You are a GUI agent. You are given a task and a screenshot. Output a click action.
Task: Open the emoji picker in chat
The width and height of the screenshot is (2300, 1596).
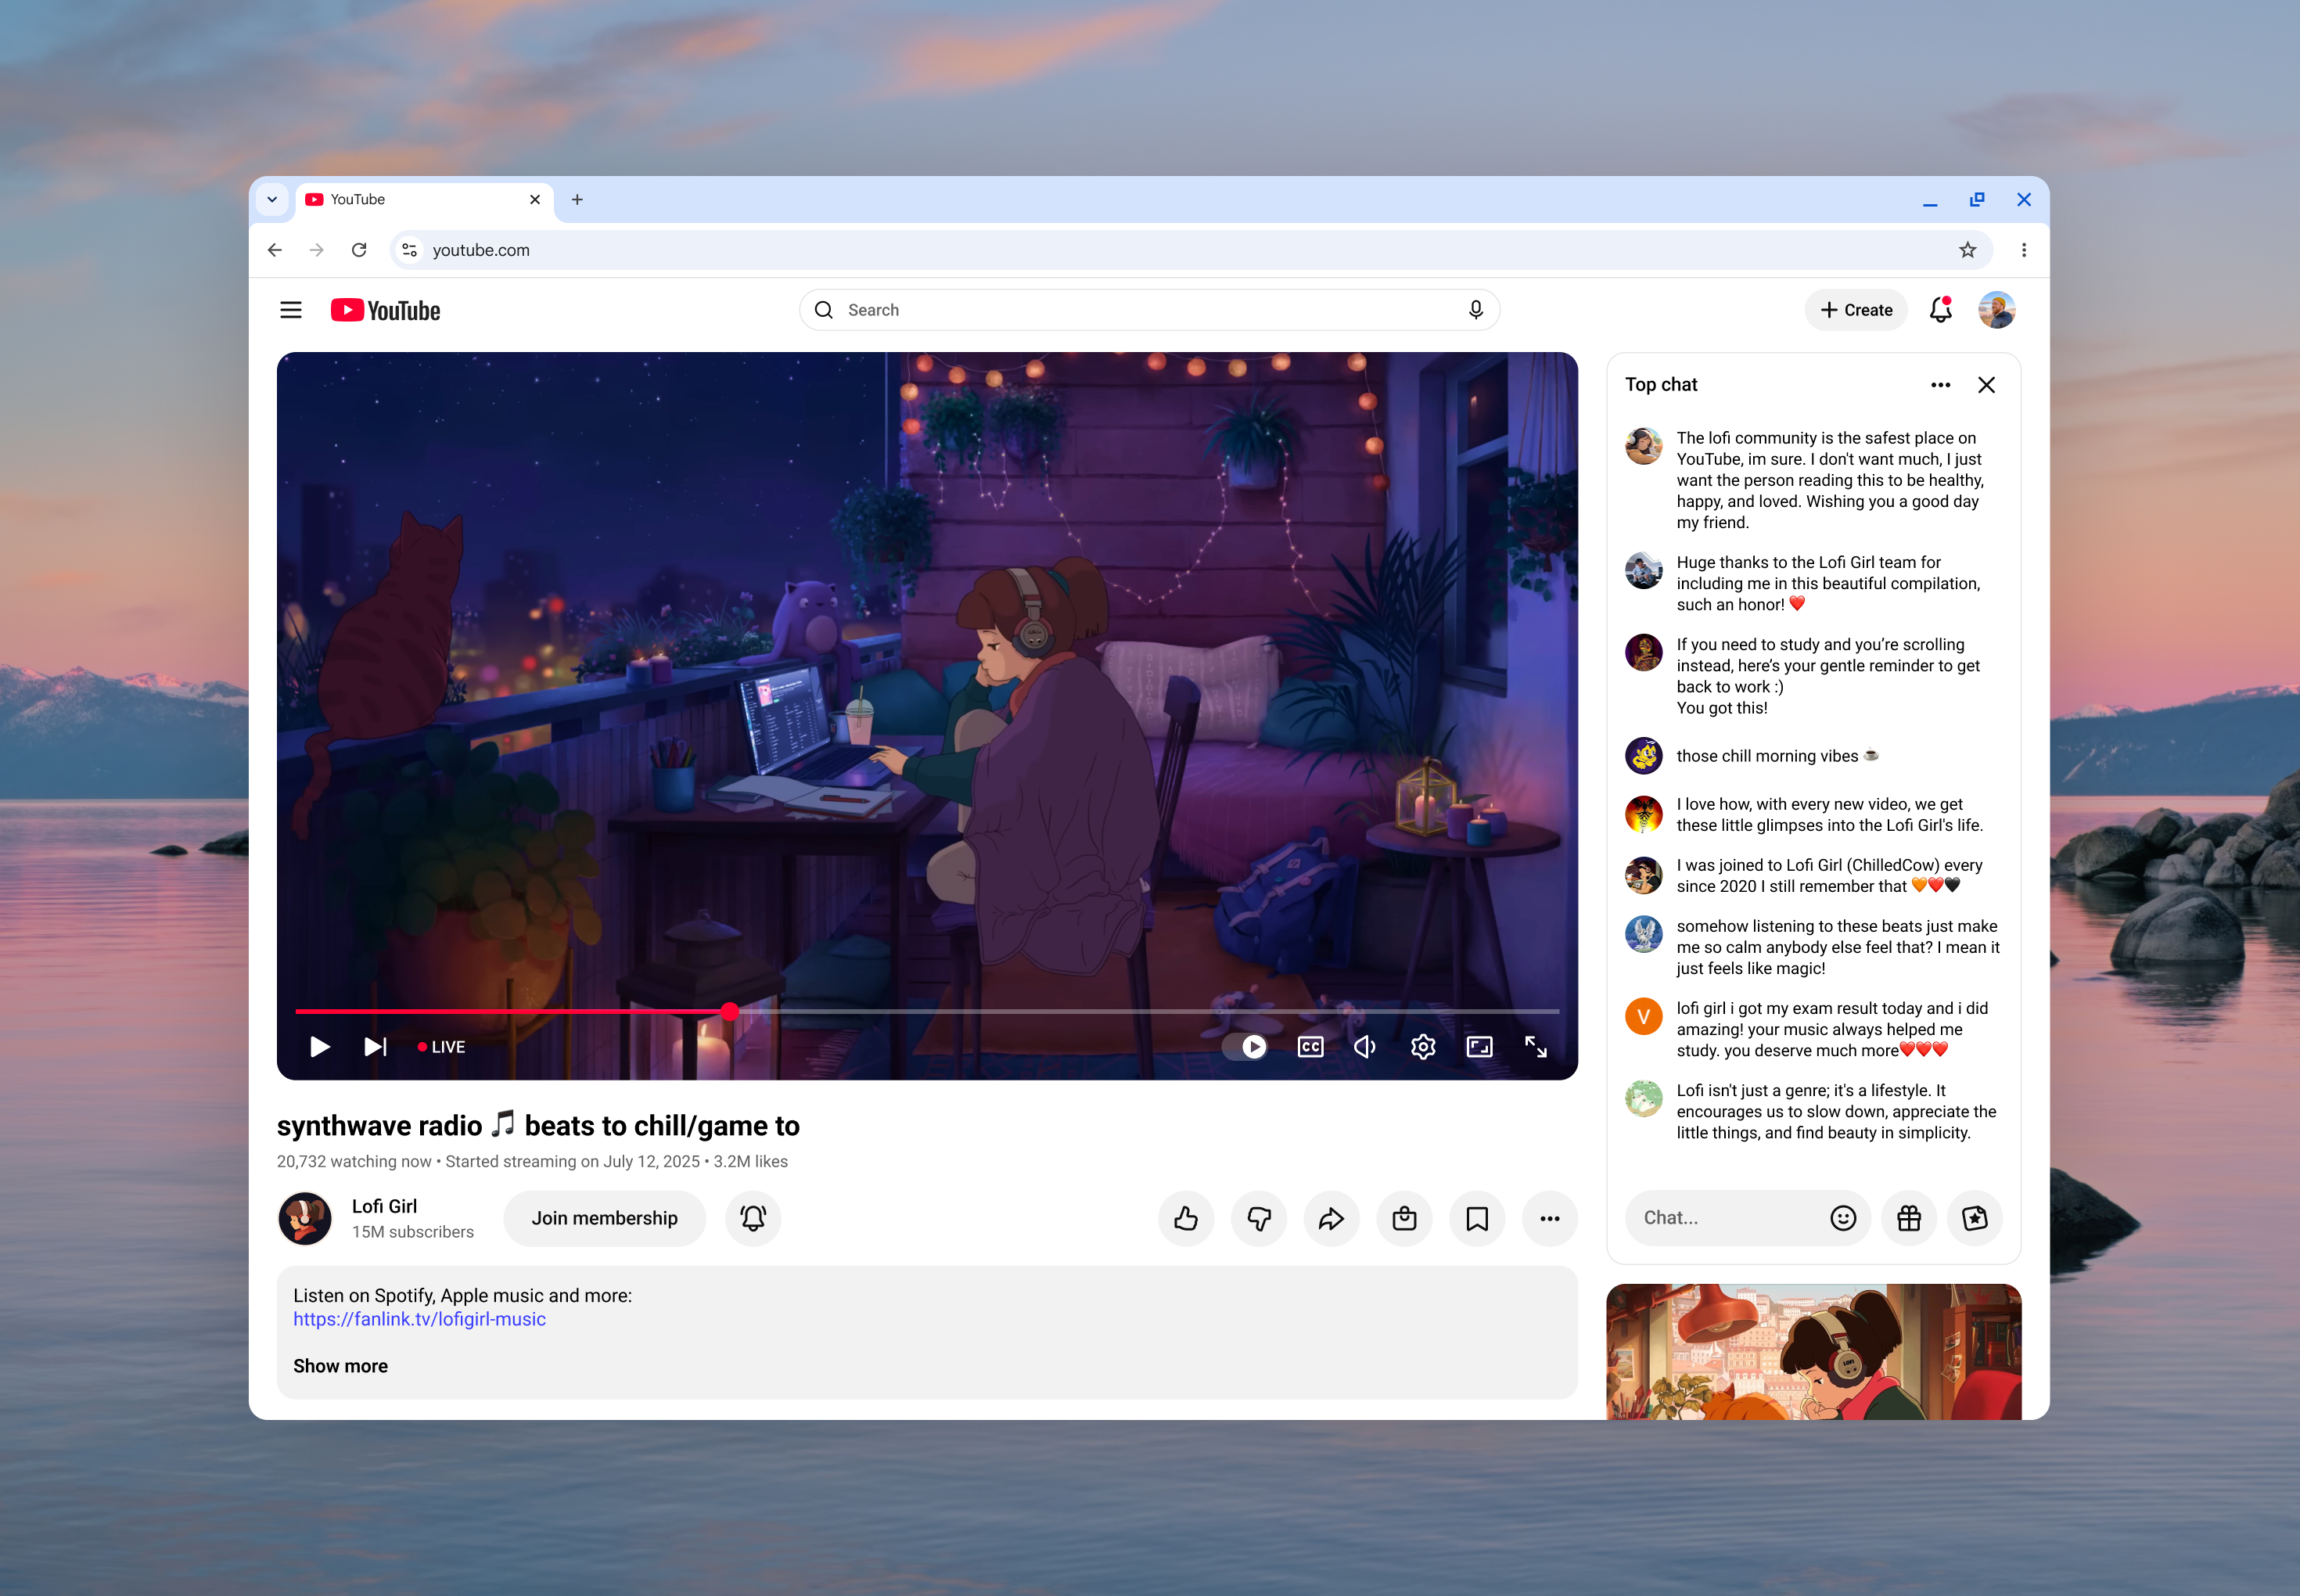[x=1842, y=1217]
